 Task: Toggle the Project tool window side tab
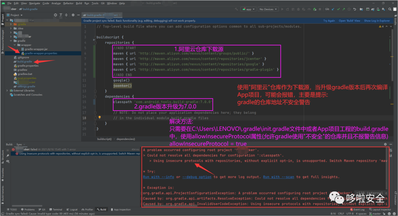coord(3,20)
